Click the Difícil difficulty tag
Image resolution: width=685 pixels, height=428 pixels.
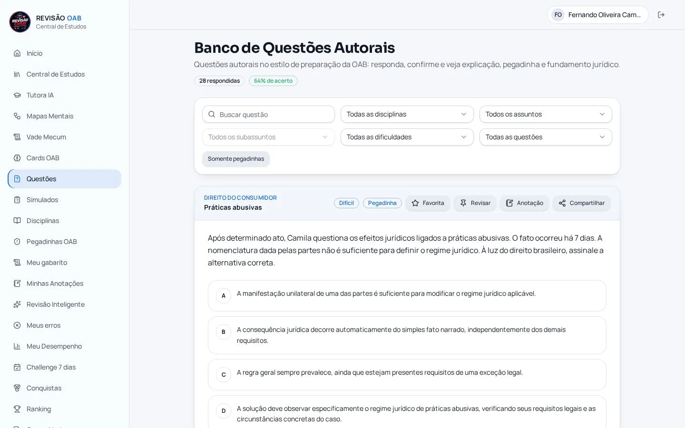(346, 203)
